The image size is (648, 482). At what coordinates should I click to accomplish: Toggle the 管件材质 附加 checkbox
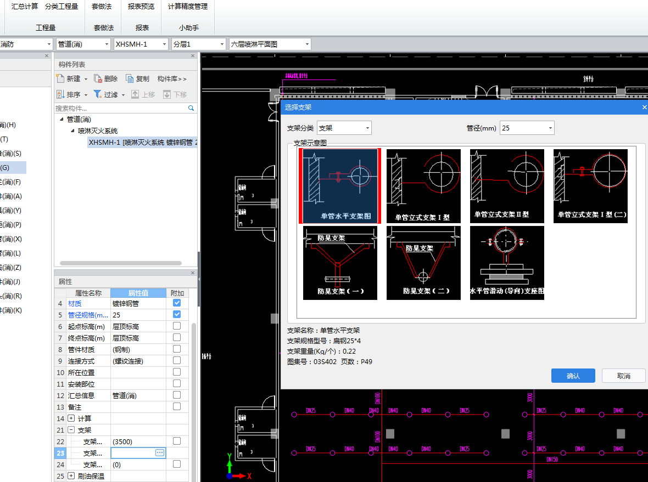tap(177, 349)
